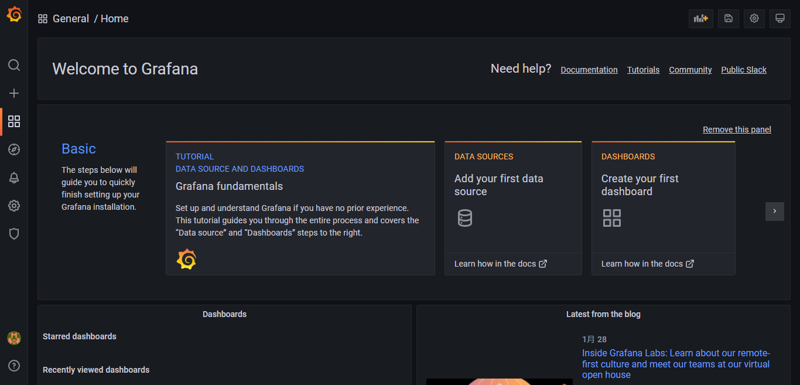800x385 pixels.
Task: Click the blog post date text
Action: pyautogui.click(x=594, y=339)
